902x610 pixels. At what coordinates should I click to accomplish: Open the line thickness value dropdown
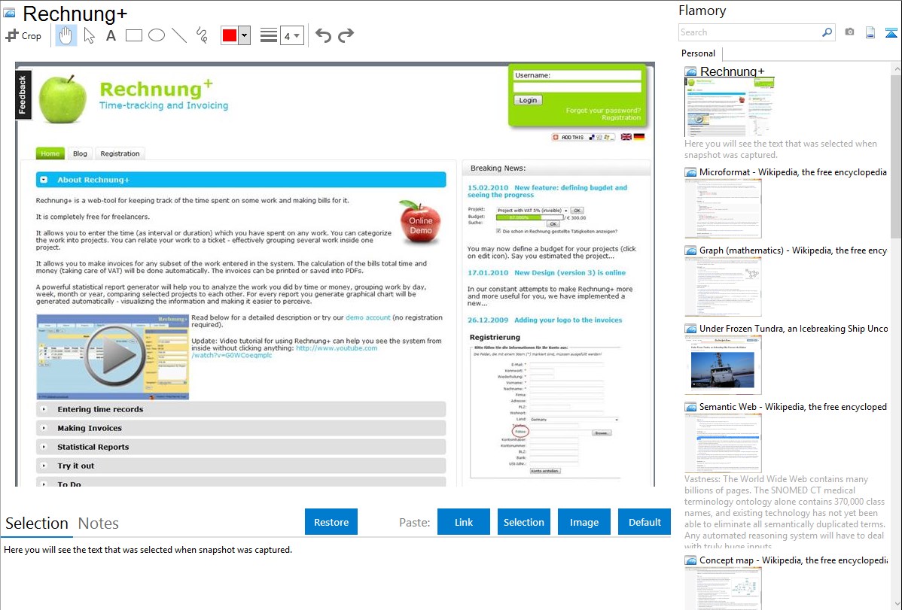click(292, 35)
